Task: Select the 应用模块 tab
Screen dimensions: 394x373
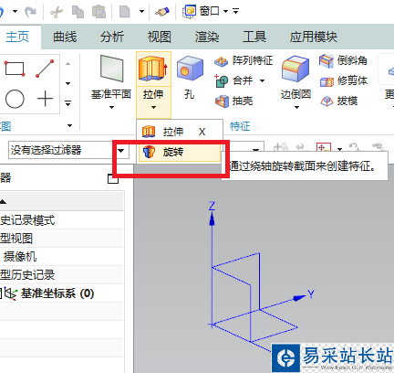Action: 314,37
